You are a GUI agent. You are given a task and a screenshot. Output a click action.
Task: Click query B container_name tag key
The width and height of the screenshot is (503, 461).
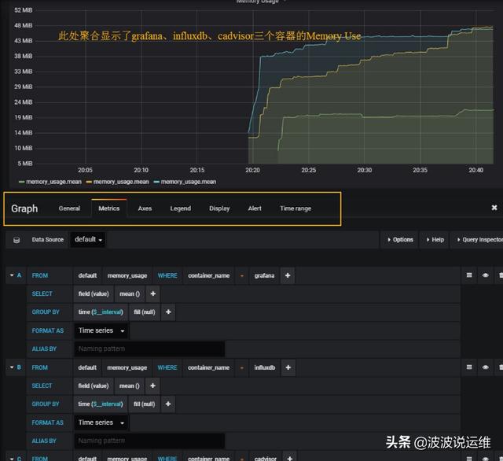pyautogui.click(x=208, y=367)
